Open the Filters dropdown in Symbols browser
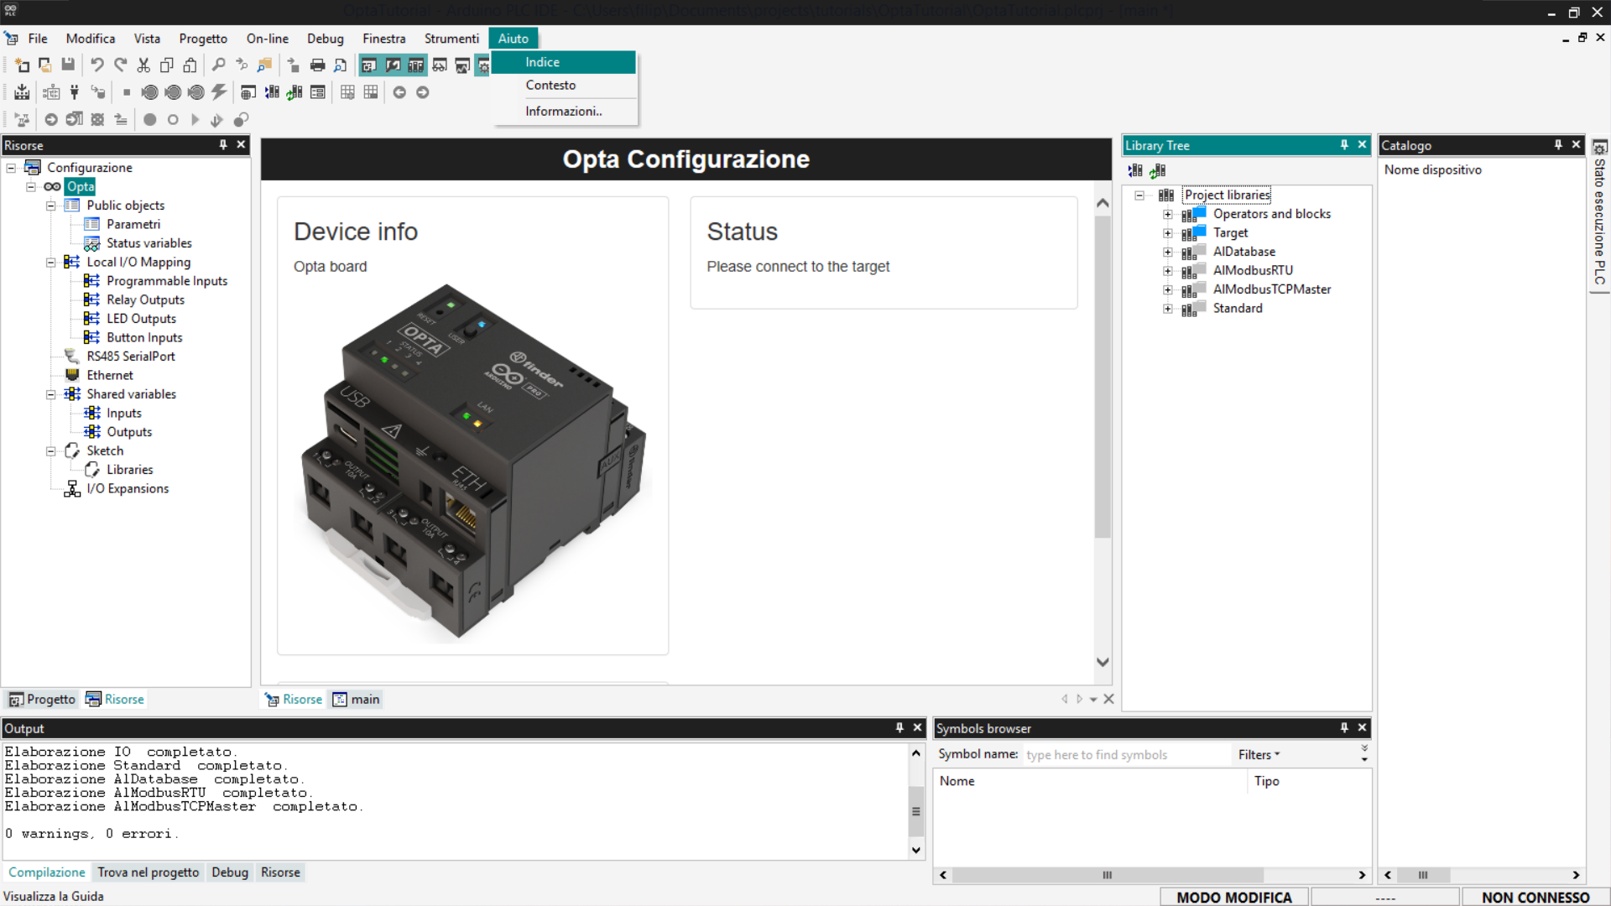 [x=1259, y=755]
